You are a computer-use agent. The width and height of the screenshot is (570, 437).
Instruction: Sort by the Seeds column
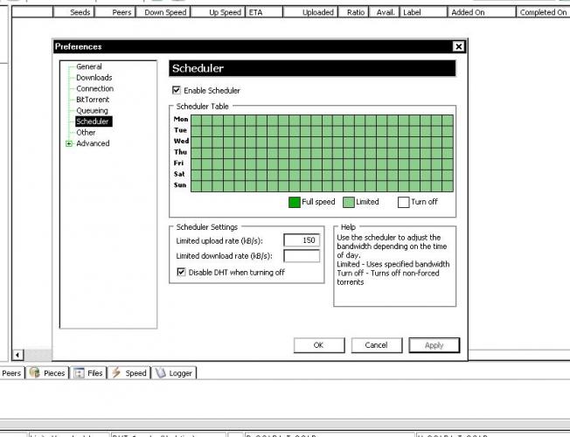(73, 12)
